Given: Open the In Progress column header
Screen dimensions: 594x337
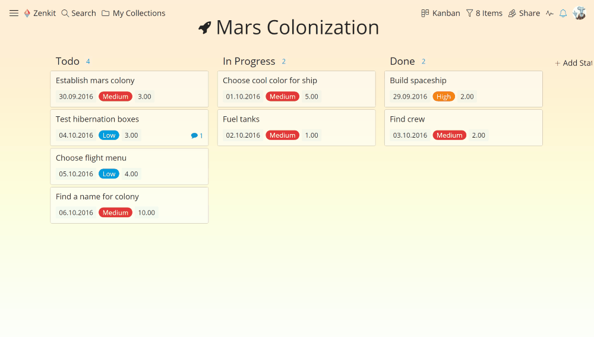Looking at the screenshot, I should tap(249, 61).
